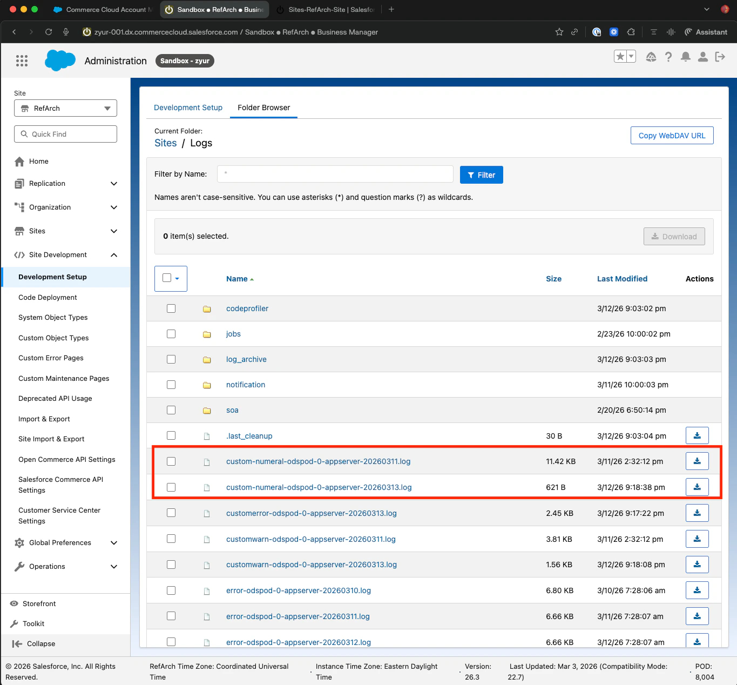Open the select-all checkbox dropdown
737x685 pixels.
tap(177, 279)
